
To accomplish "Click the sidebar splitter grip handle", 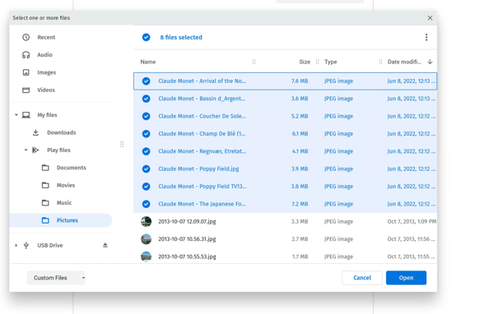I will (122, 144).
